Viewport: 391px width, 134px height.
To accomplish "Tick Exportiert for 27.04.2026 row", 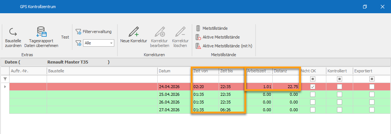I will coord(372,110).
